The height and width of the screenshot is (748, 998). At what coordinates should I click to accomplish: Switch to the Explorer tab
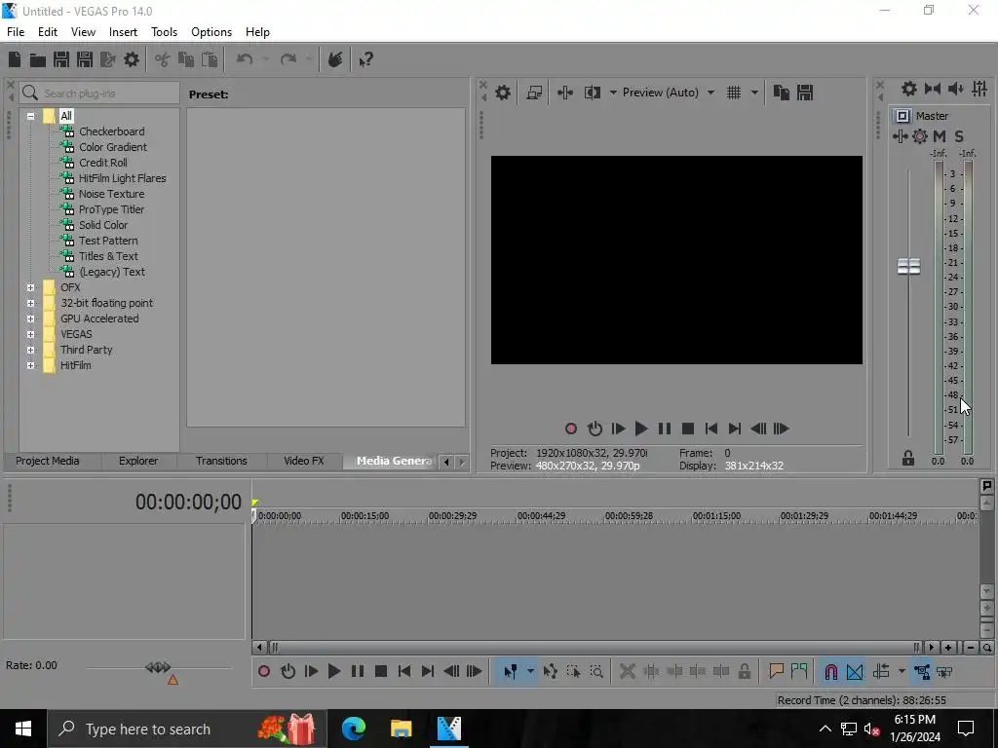(138, 461)
